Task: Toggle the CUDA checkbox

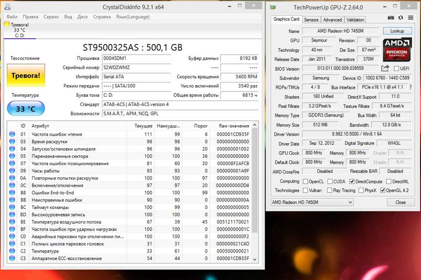Action: 330,181
